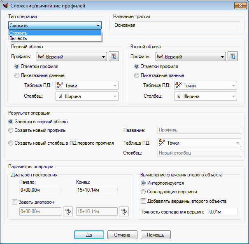Enable the Задать диапазон checkbox
The height and width of the screenshot is (244, 249).
(15, 202)
